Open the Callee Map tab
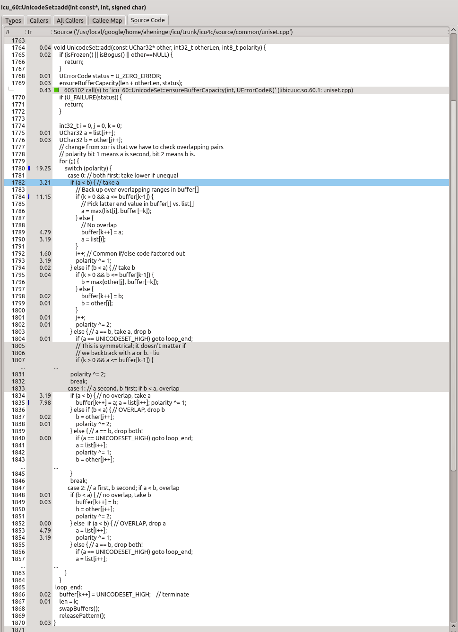Image resolution: width=458 pixels, height=632 pixels. 107,20
